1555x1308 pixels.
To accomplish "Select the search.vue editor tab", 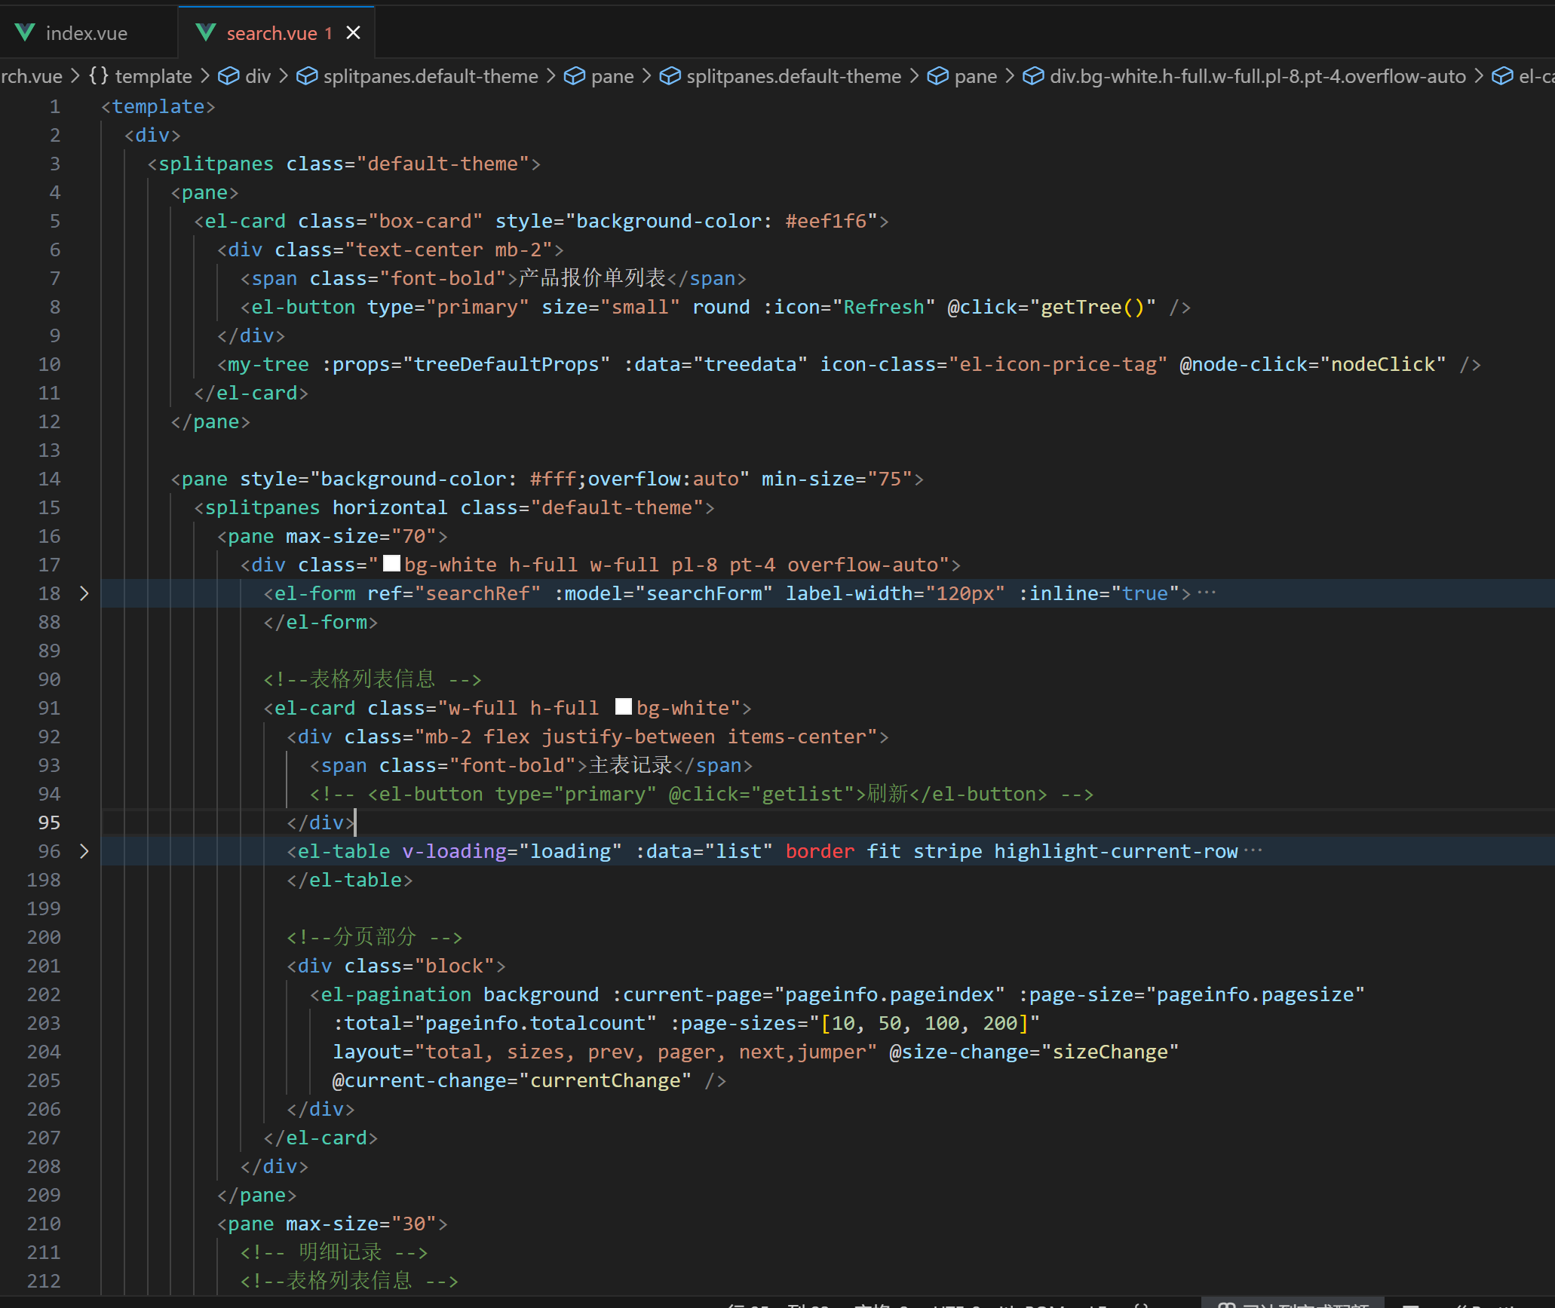I will (x=271, y=33).
